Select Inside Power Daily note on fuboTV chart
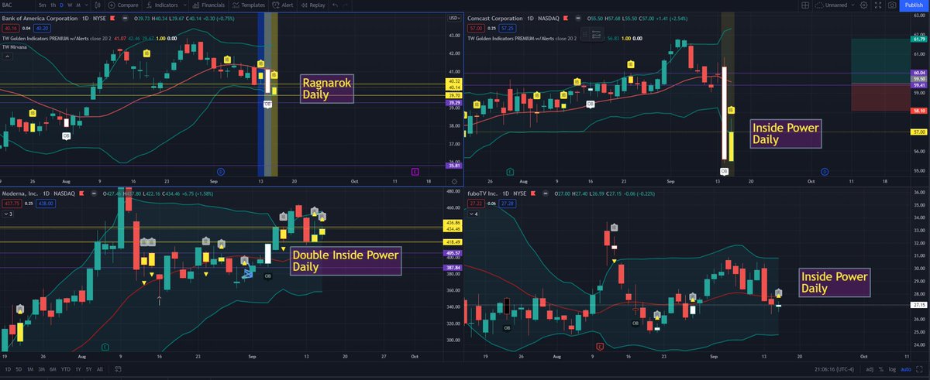Screen dimensions: 930x380 [x=833, y=282]
